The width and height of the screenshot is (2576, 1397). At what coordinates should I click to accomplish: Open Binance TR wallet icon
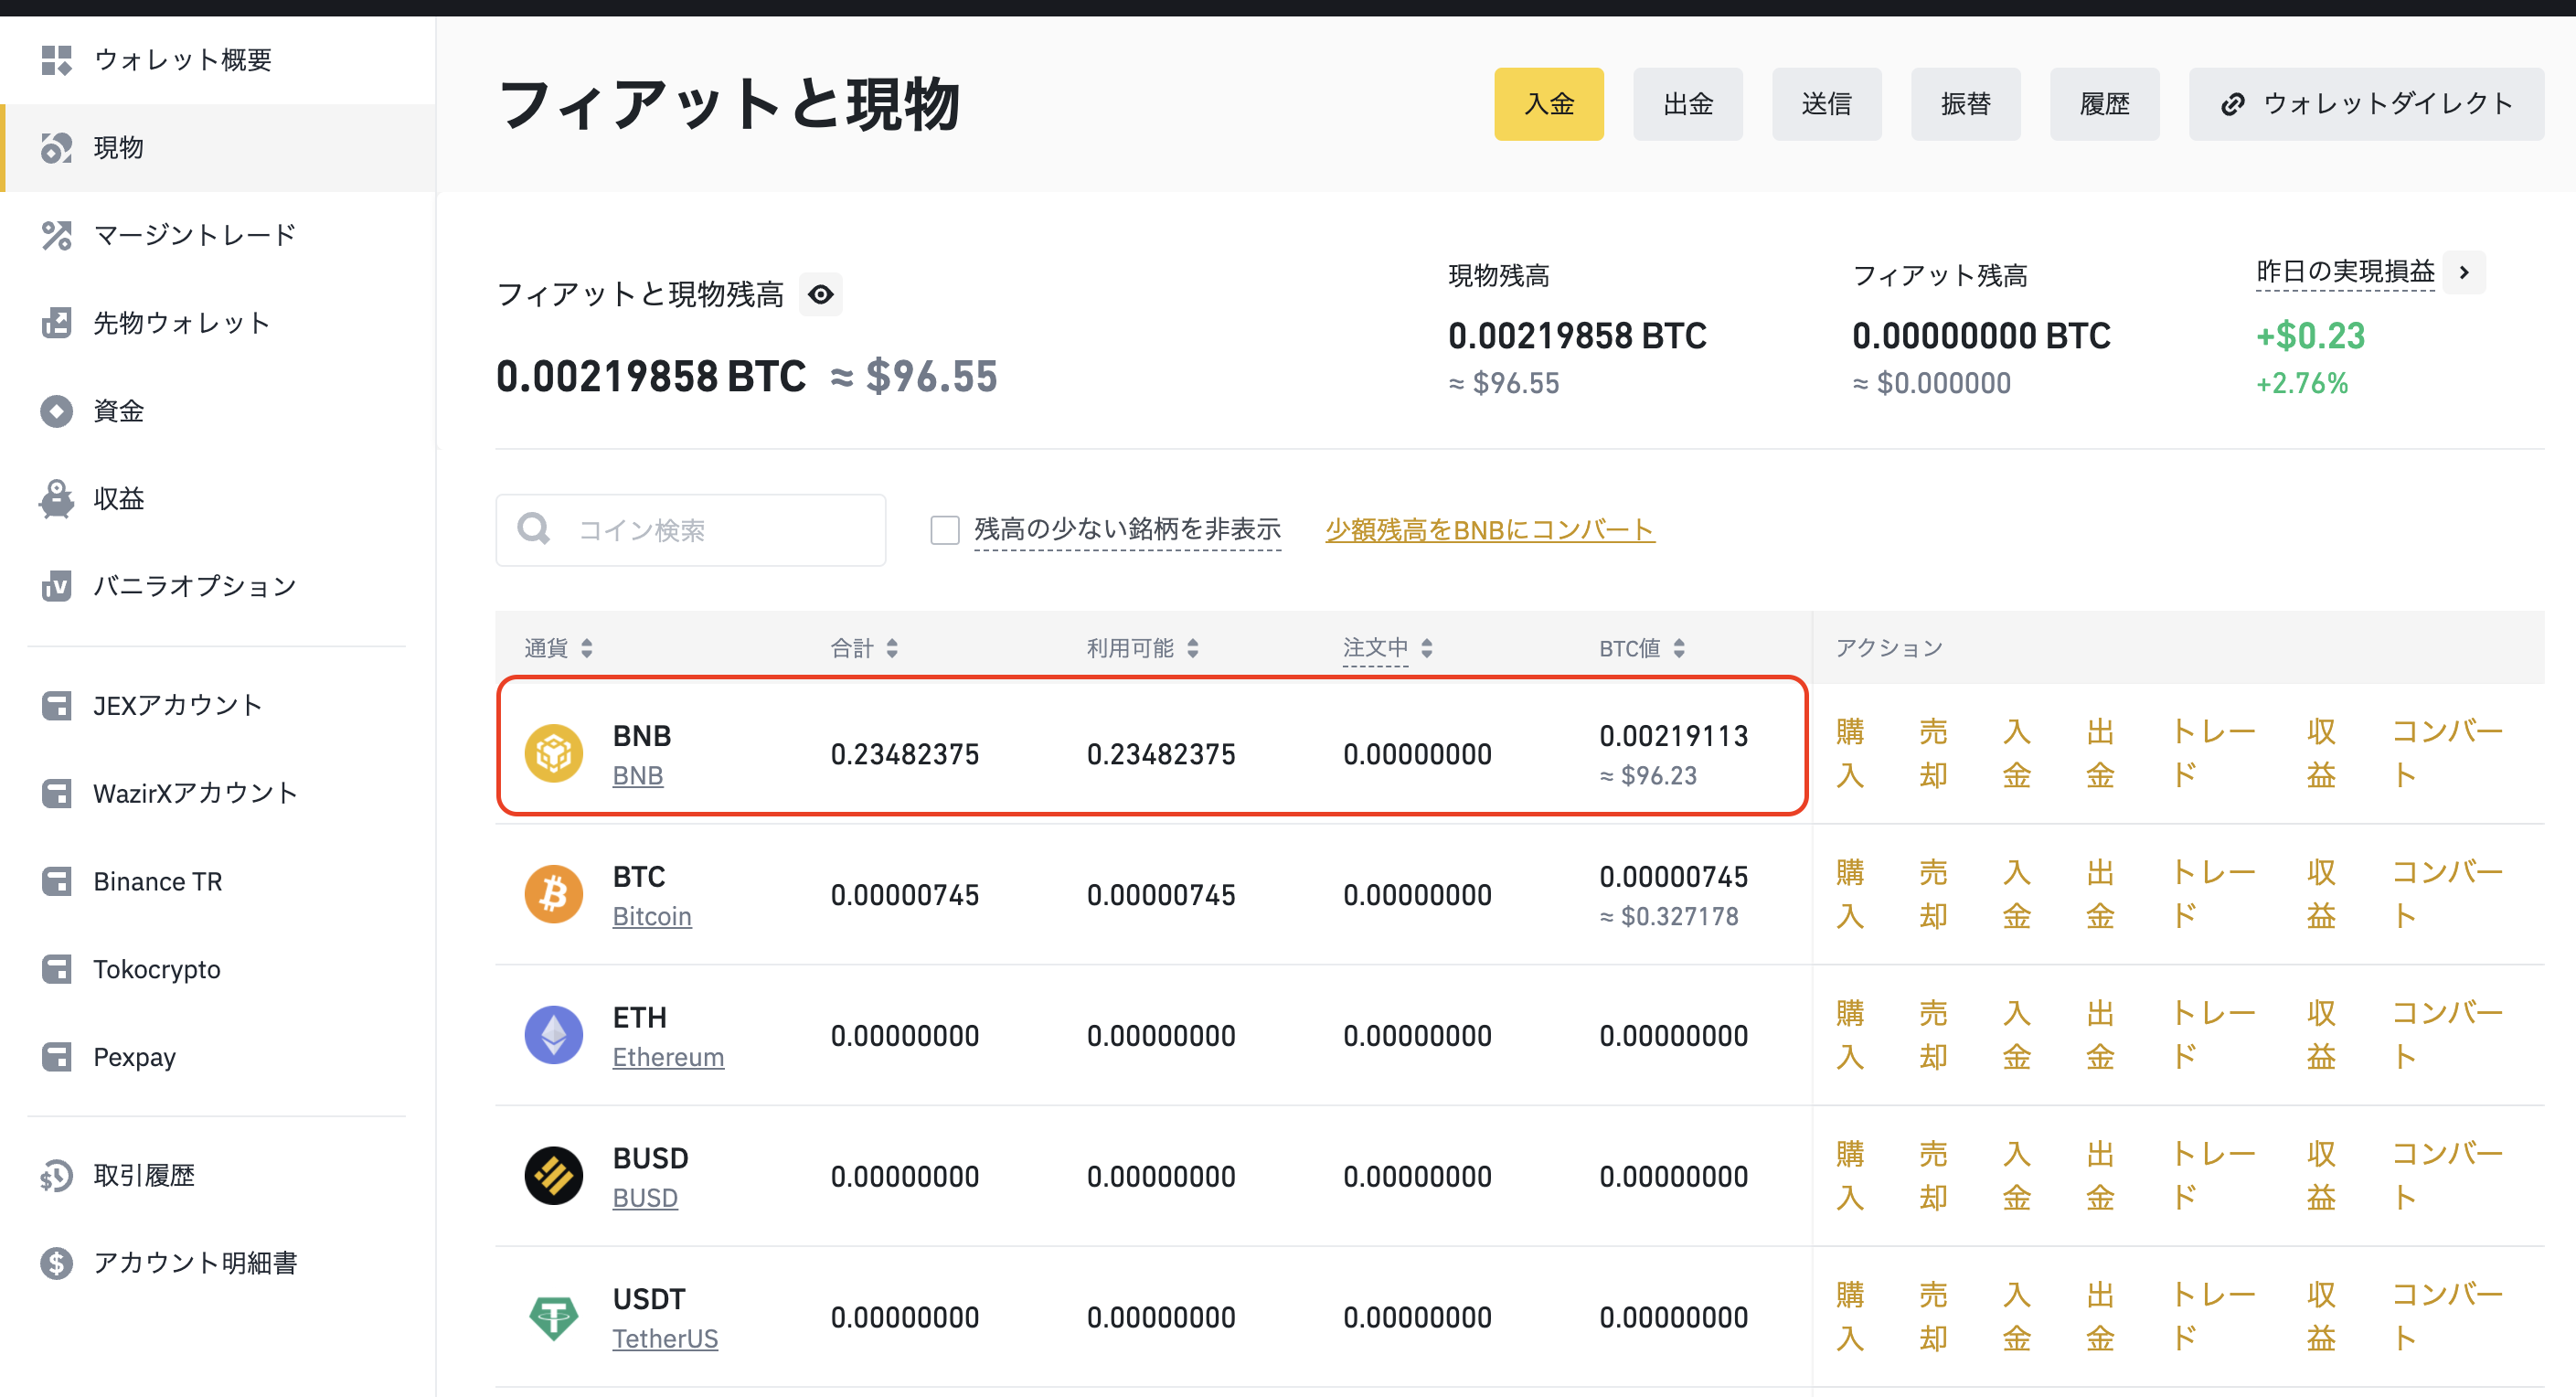pyautogui.click(x=57, y=882)
